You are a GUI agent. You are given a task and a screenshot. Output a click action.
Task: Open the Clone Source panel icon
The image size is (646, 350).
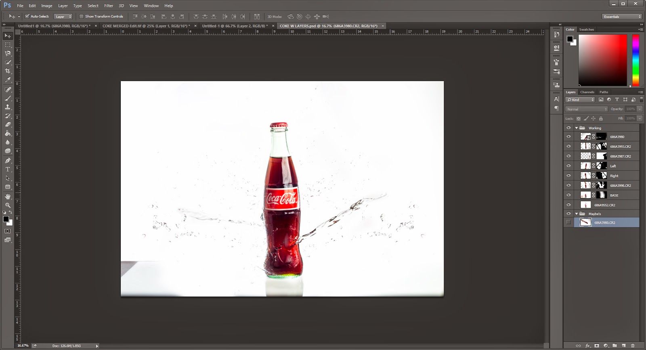click(x=557, y=85)
